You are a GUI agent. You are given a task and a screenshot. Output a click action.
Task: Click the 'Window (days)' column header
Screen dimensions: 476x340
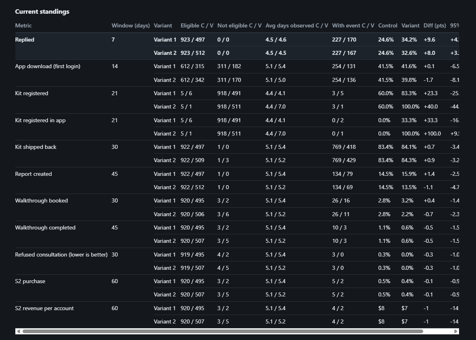click(131, 25)
